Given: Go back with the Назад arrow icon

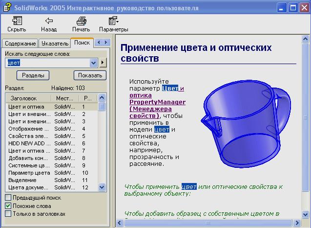Looking at the screenshot, I should (x=49, y=21).
